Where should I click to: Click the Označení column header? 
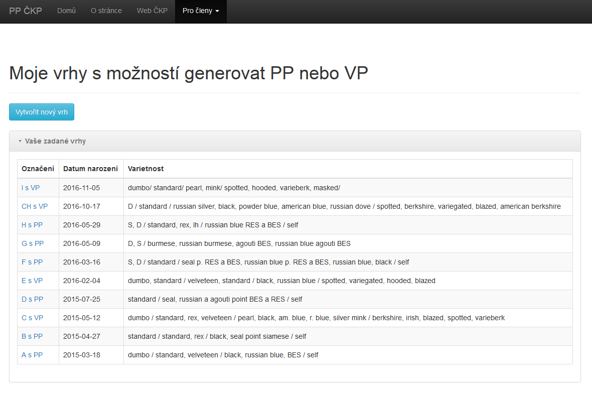[x=38, y=169]
